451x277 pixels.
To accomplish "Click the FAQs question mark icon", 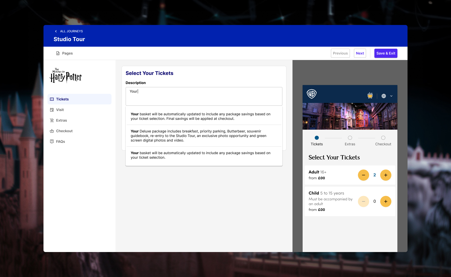I will coord(52,142).
